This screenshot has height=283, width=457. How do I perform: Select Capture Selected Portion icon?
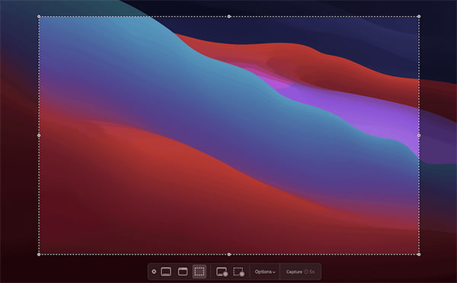pos(200,272)
